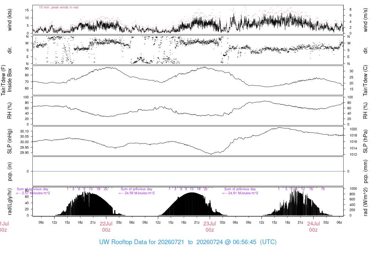Click the 'wind (m/s)' right axis label
This screenshot has width=376, height=257.
tap(365, 20)
